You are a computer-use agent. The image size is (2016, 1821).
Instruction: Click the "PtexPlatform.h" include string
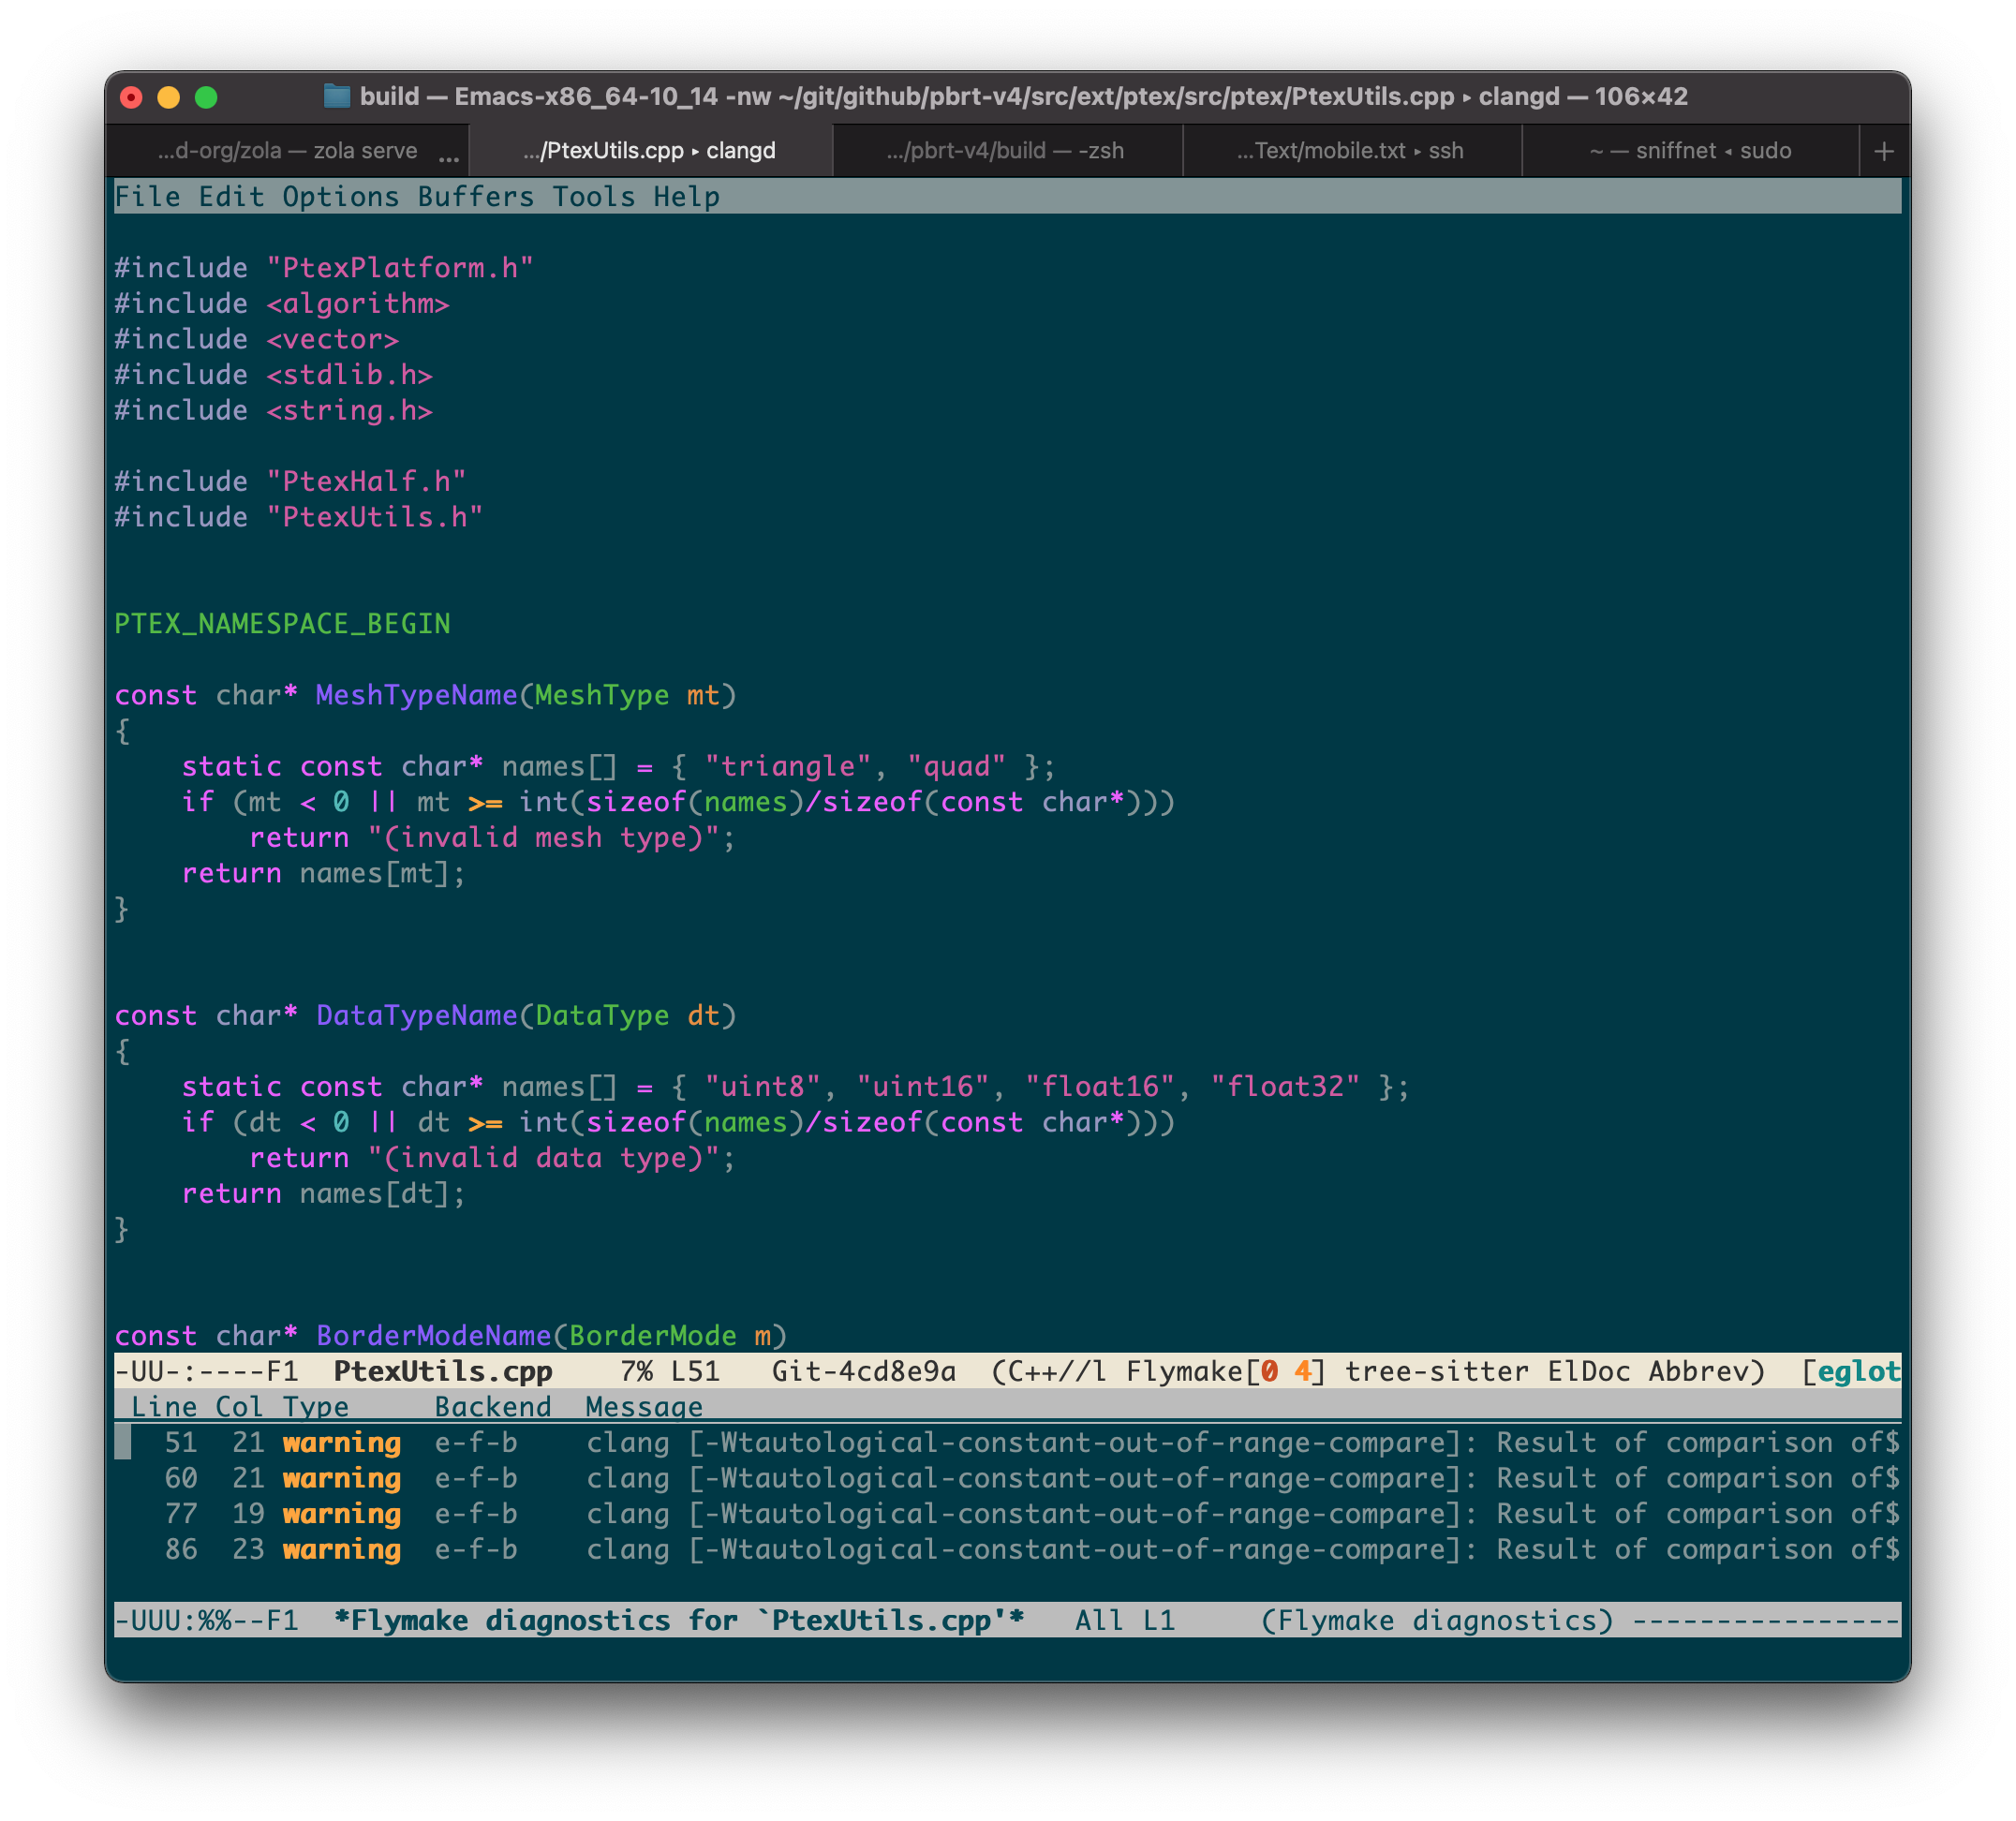(x=400, y=268)
